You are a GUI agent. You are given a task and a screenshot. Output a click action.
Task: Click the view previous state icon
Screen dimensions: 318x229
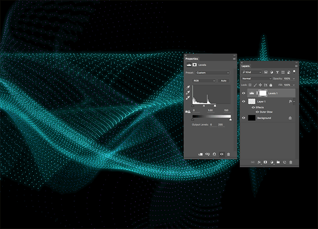[x=208, y=154]
